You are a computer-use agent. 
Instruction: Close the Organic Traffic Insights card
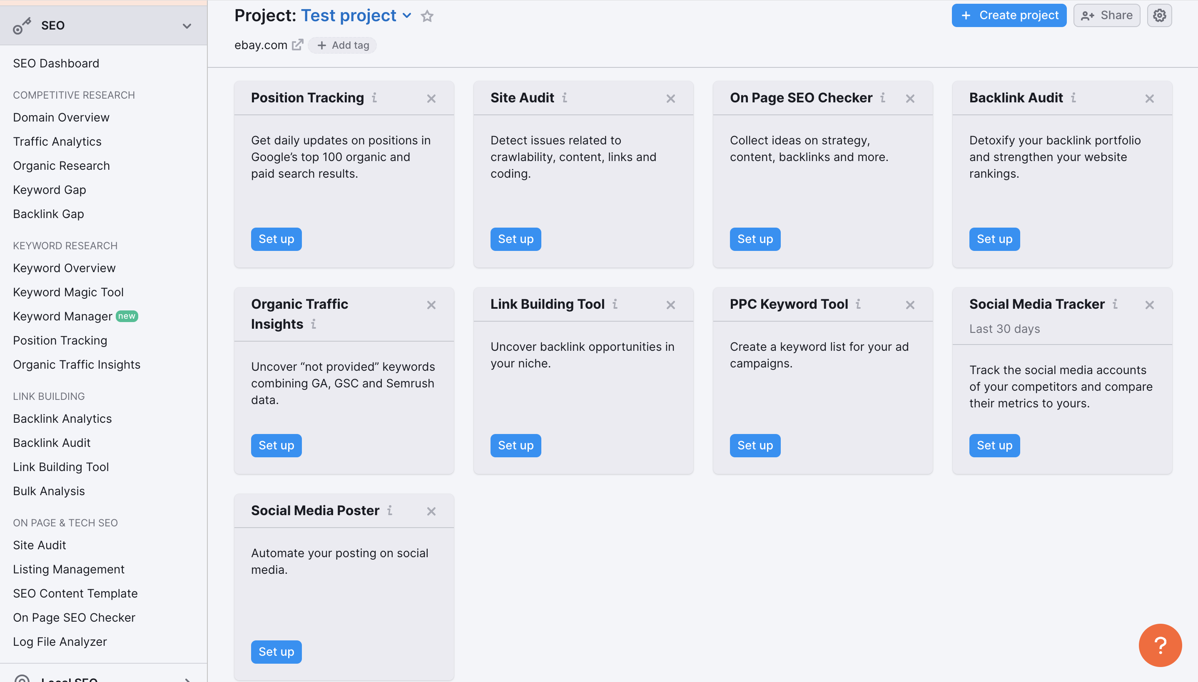coord(431,305)
